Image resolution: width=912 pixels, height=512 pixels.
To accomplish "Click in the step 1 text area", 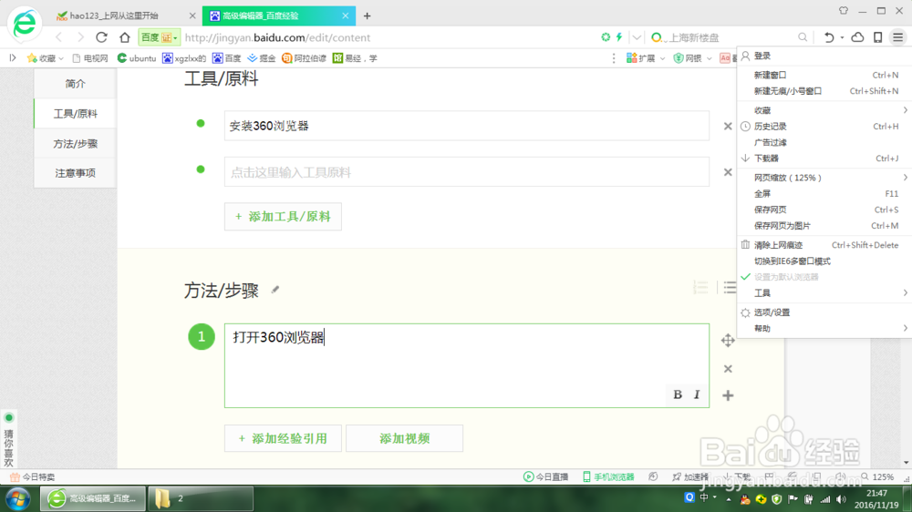I will (466, 365).
